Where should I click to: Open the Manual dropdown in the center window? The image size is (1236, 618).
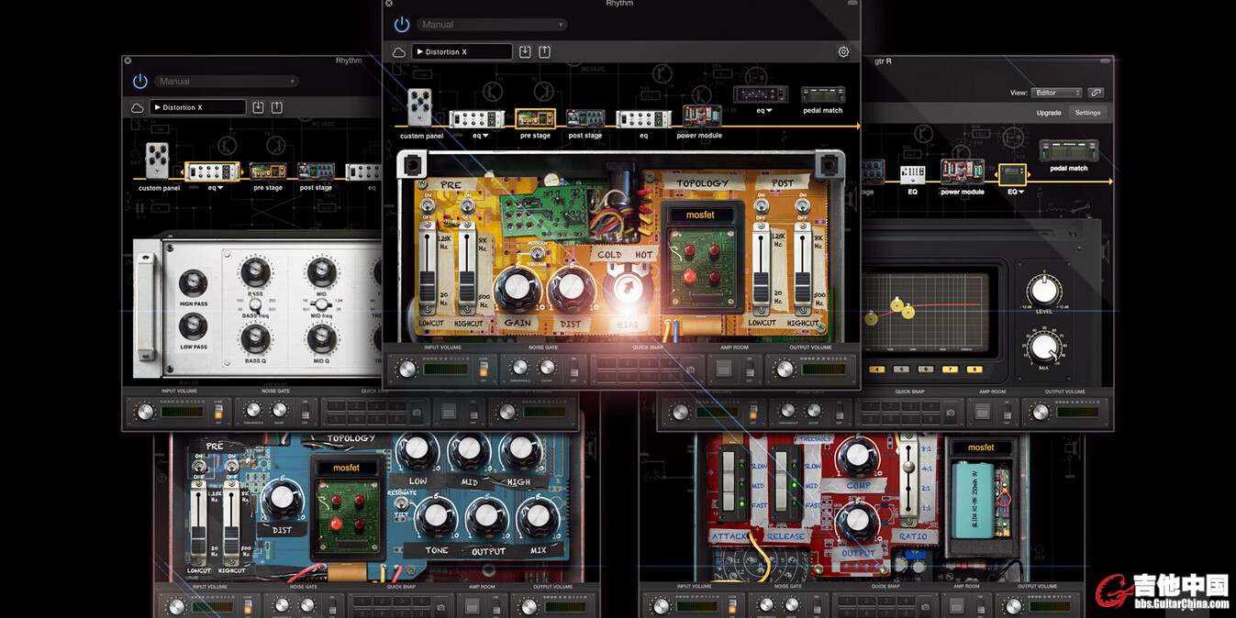coord(492,25)
